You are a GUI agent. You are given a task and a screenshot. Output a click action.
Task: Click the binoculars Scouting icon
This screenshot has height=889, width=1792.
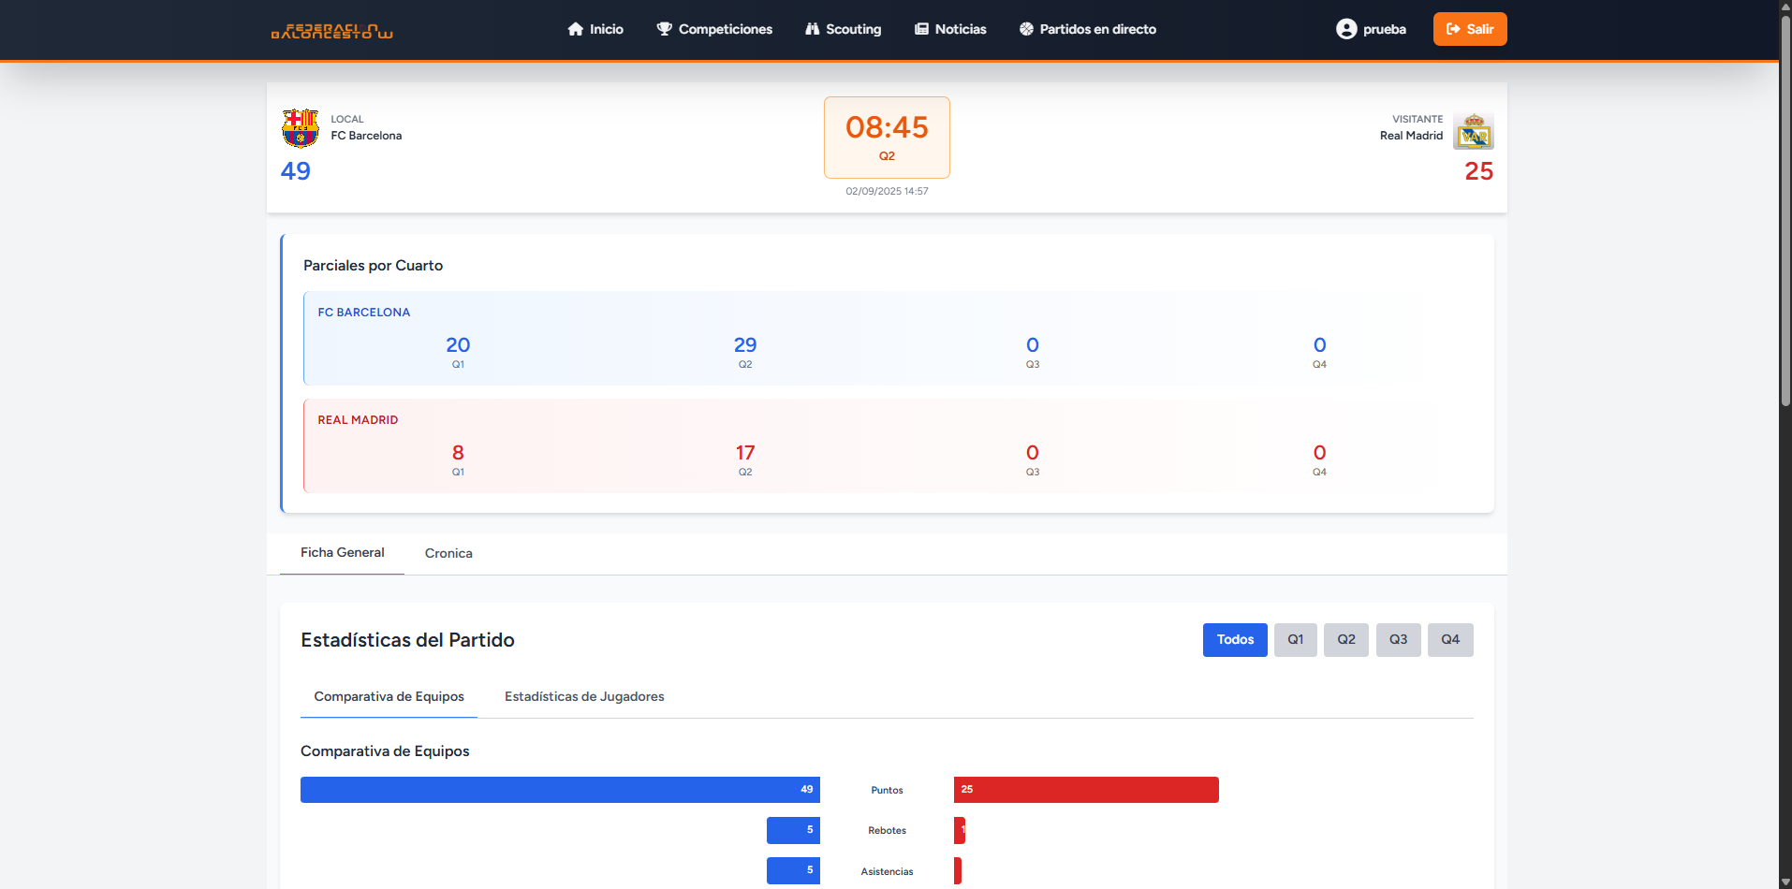click(x=812, y=29)
